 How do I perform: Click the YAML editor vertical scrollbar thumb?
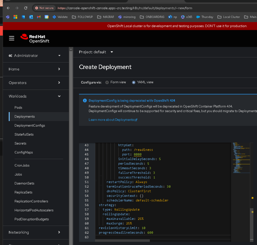coord(252,224)
